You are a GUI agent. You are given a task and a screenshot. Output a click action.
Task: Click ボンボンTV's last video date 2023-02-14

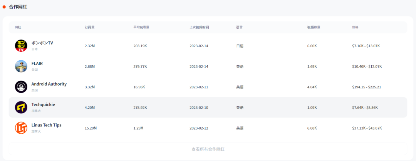pos(199,46)
